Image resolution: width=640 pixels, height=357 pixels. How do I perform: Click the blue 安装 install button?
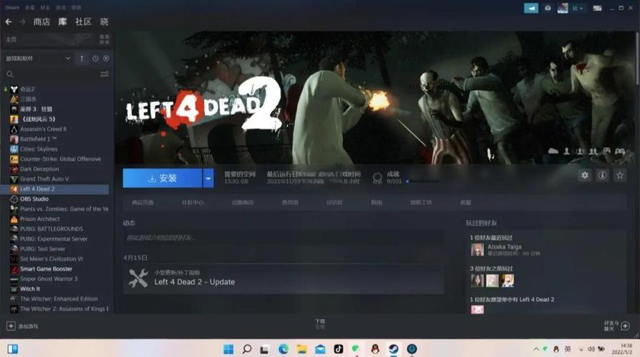(x=163, y=178)
